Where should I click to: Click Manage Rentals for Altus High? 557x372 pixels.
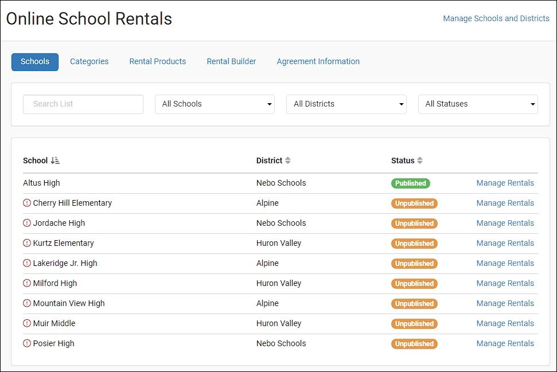coord(505,183)
